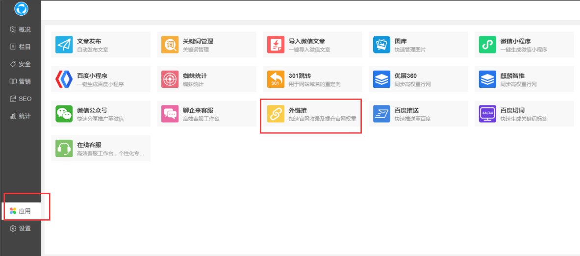Image resolution: width=580 pixels, height=256 pixels.
Task: Click the 百度小程序 title text
Action: (92, 76)
